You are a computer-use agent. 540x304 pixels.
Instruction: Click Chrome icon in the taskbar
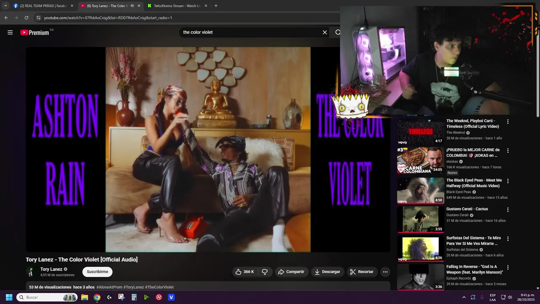(x=97, y=297)
